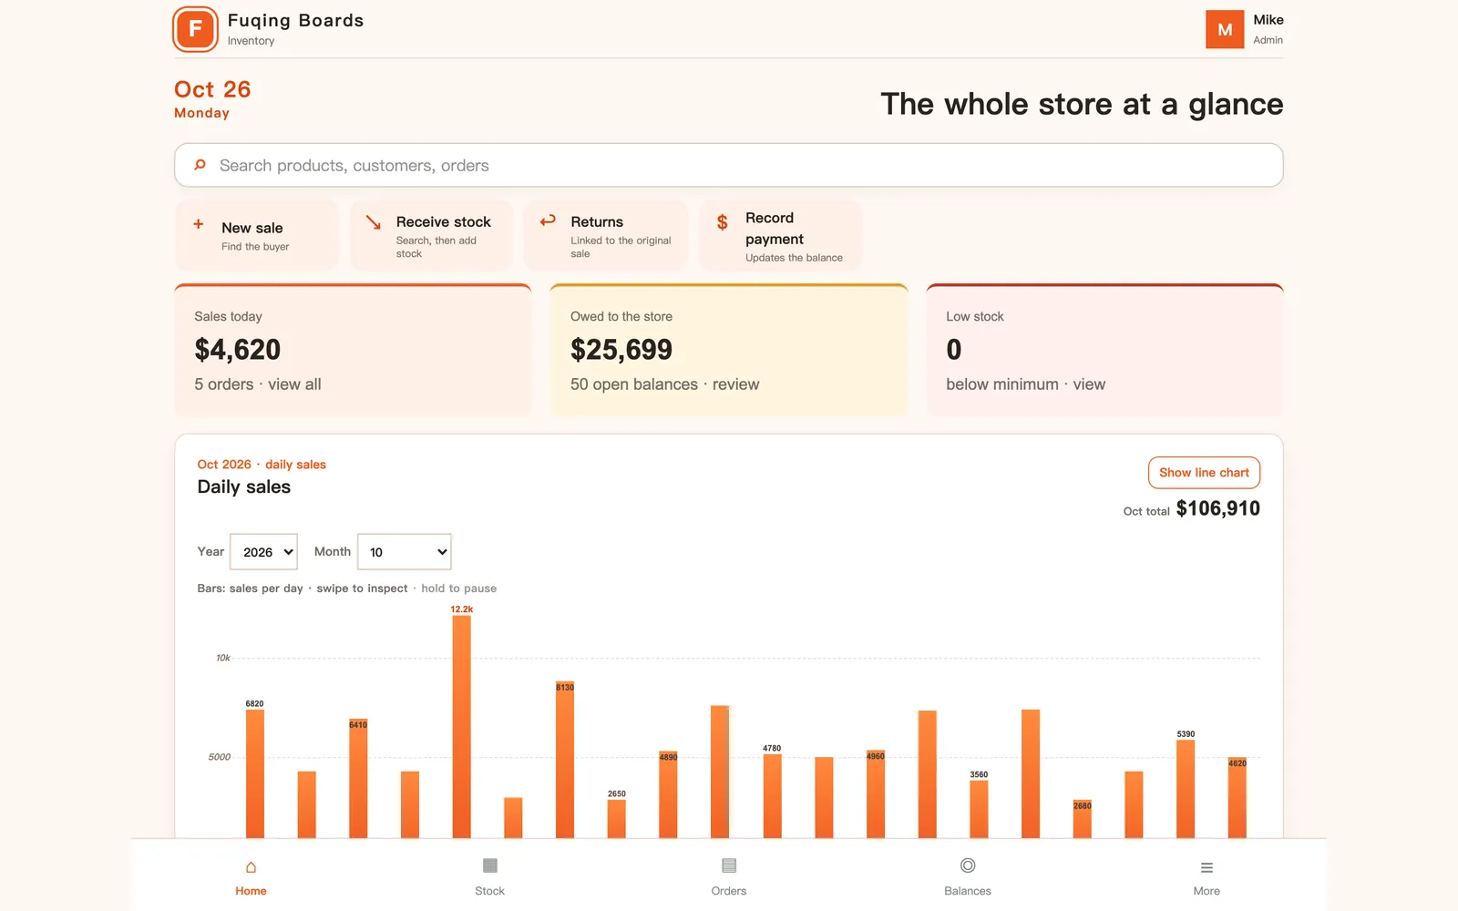
Task: Switch to the Orders tab label
Action: (729, 891)
